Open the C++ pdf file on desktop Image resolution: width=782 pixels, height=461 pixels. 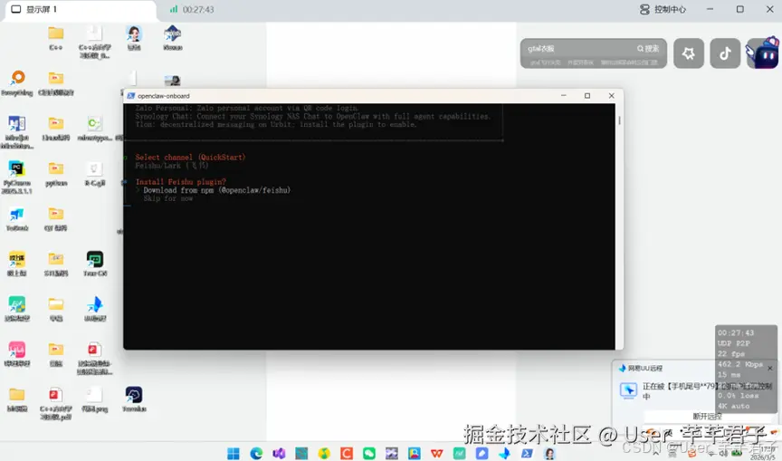pyautogui.click(x=56, y=403)
